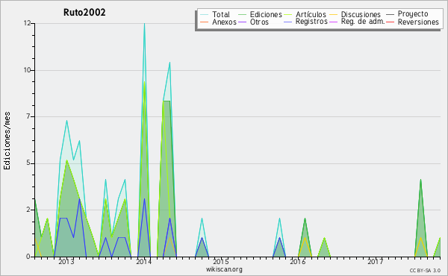Viewport: 448px width, 276px height.
Task: Click the CC BY-SA 3.0 license text
Action: 425,270
